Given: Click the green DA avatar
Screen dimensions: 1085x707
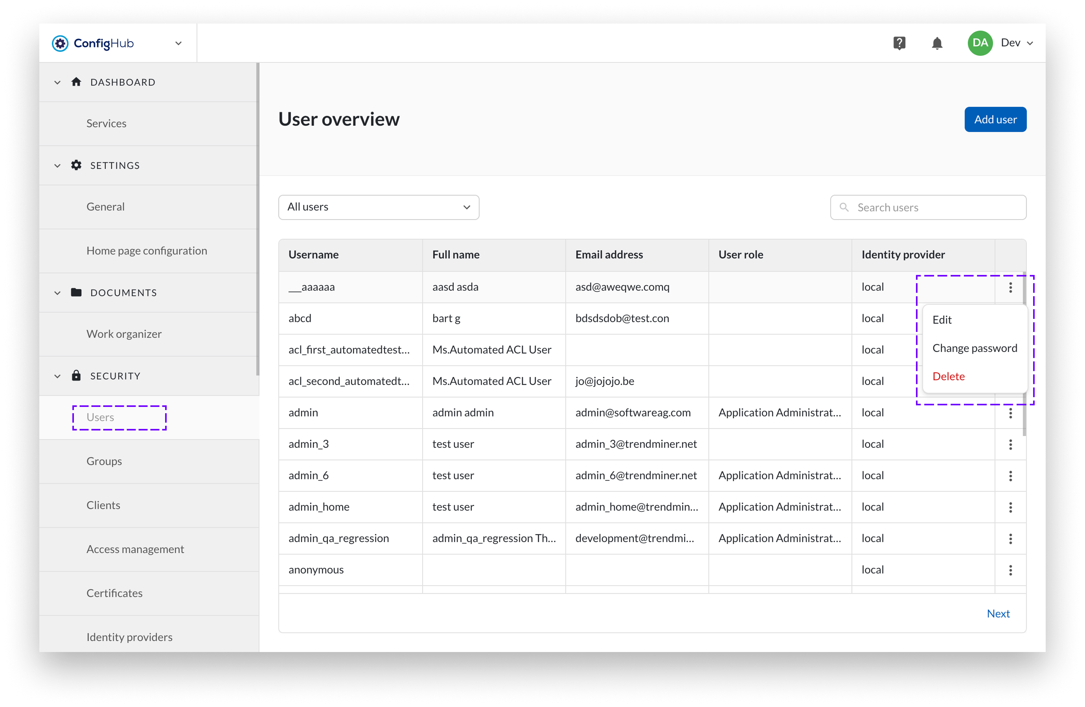Looking at the screenshot, I should coord(980,43).
